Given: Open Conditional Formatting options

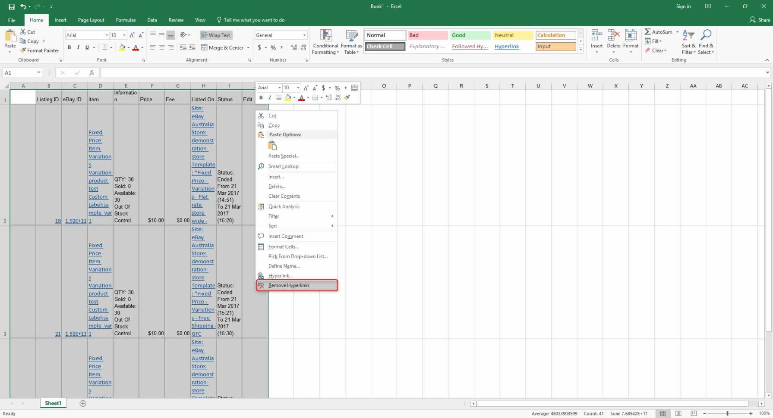Looking at the screenshot, I should 325,42.
